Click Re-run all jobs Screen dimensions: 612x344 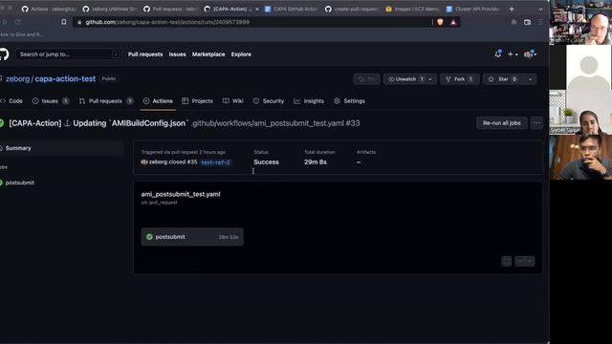point(501,123)
